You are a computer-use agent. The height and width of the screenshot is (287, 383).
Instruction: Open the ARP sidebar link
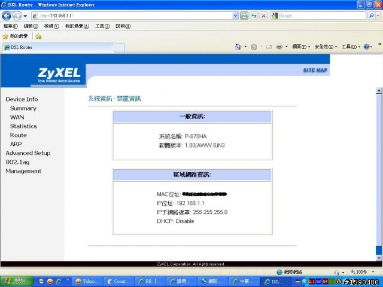(x=16, y=144)
